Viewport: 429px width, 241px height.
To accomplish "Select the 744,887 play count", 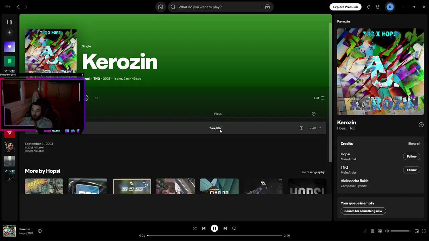I will (x=215, y=128).
